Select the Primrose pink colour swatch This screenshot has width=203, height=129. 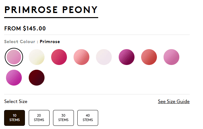(x=14, y=57)
